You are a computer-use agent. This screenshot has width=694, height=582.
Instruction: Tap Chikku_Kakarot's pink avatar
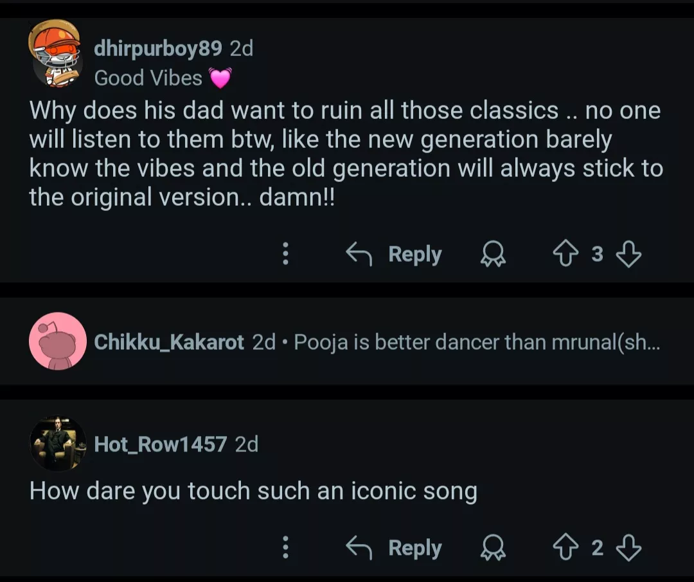pyautogui.click(x=57, y=341)
